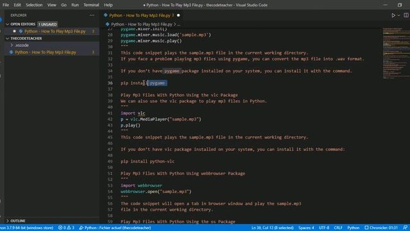The image size is (410, 231).
Task: Click webbrowser.open("sample.mp3") line
Action: pyautogui.click(x=156, y=191)
